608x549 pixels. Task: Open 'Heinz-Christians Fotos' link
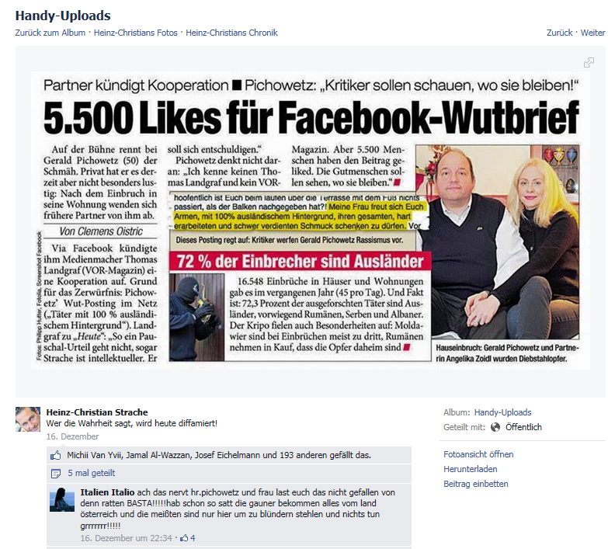click(x=136, y=33)
